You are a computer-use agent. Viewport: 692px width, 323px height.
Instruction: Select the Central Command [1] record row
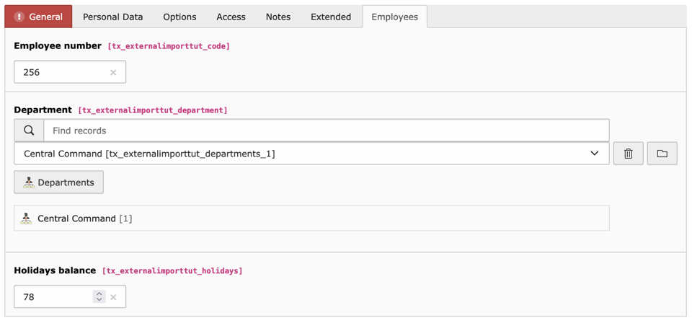[x=310, y=218]
